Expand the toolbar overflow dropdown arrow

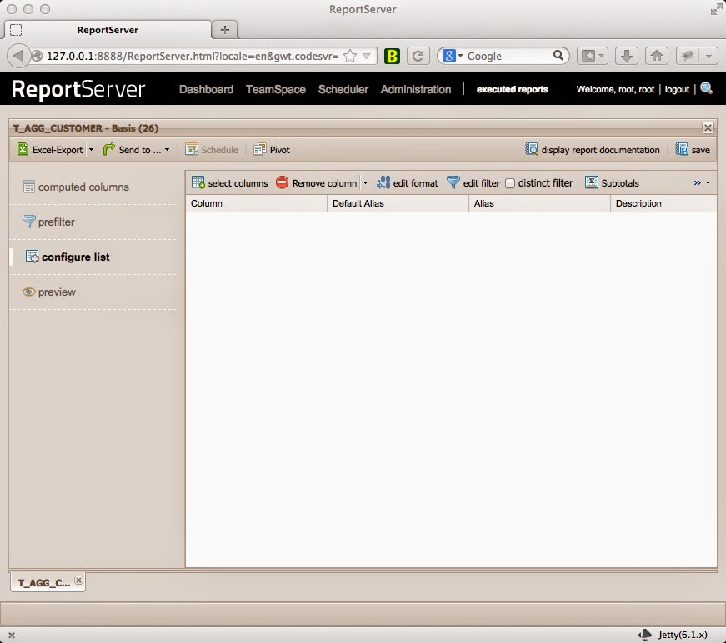pyautogui.click(x=708, y=182)
